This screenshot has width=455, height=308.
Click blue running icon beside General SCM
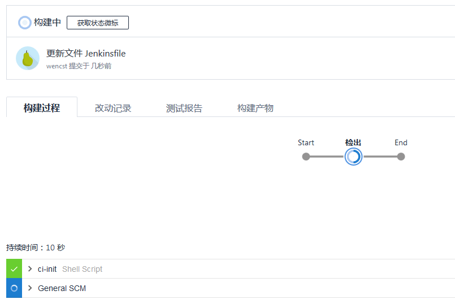[x=14, y=288]
